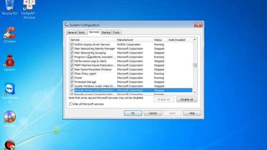
Task: Open the Startup tab
Action: tap(106, 32)
